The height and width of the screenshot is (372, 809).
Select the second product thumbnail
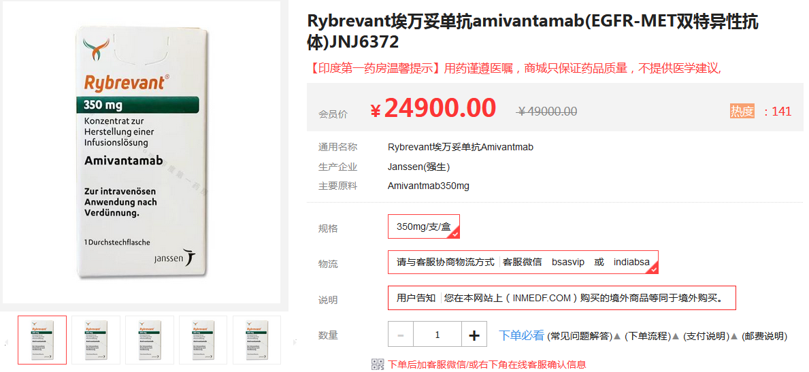pyautogui.click(x=96, y=339)
